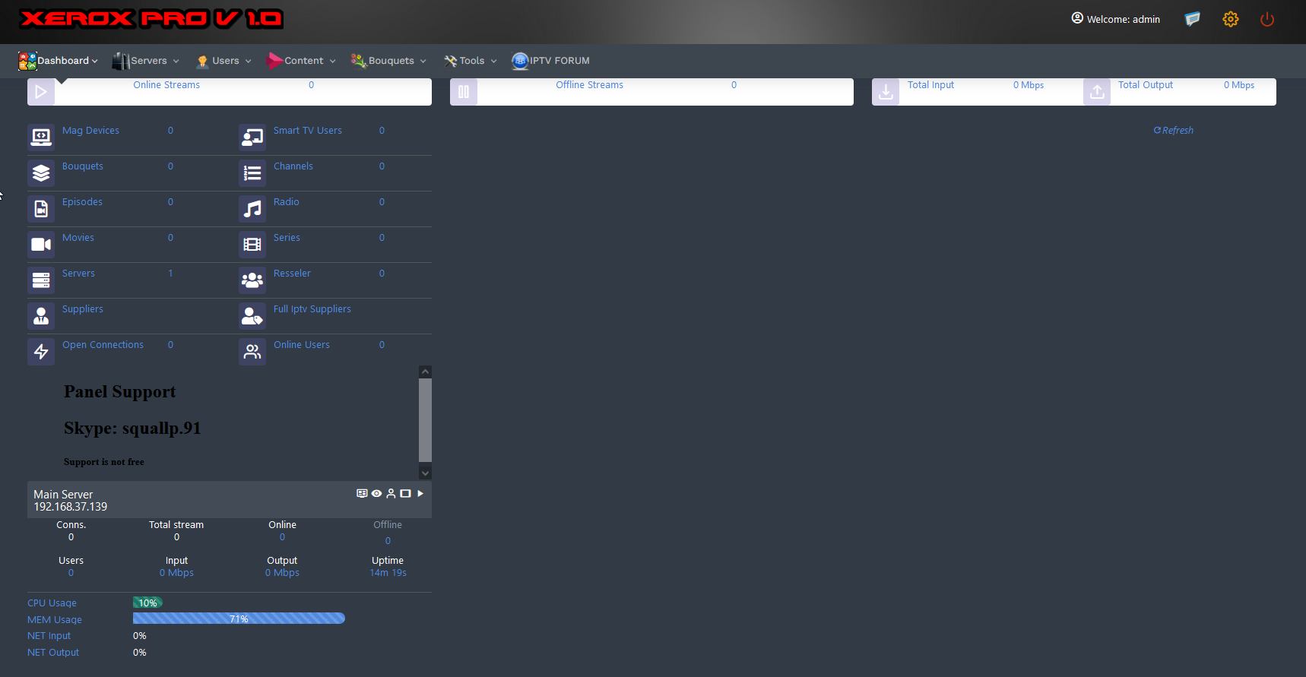This screenshot has width=1306, height=677.
Task: Open the Mag Devices icon tile
Action: 41,138
